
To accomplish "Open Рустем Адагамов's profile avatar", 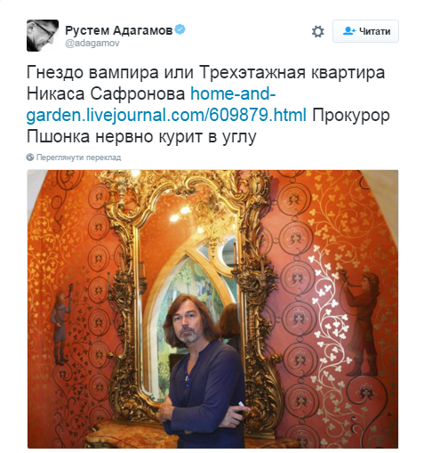I will click(x=43, y=36).
